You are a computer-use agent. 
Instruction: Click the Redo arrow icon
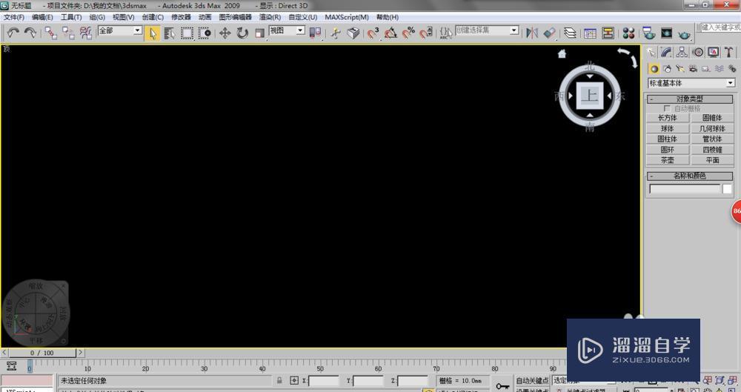[x=30, y=33]
